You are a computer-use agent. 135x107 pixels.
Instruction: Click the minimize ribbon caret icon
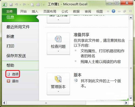108,11
